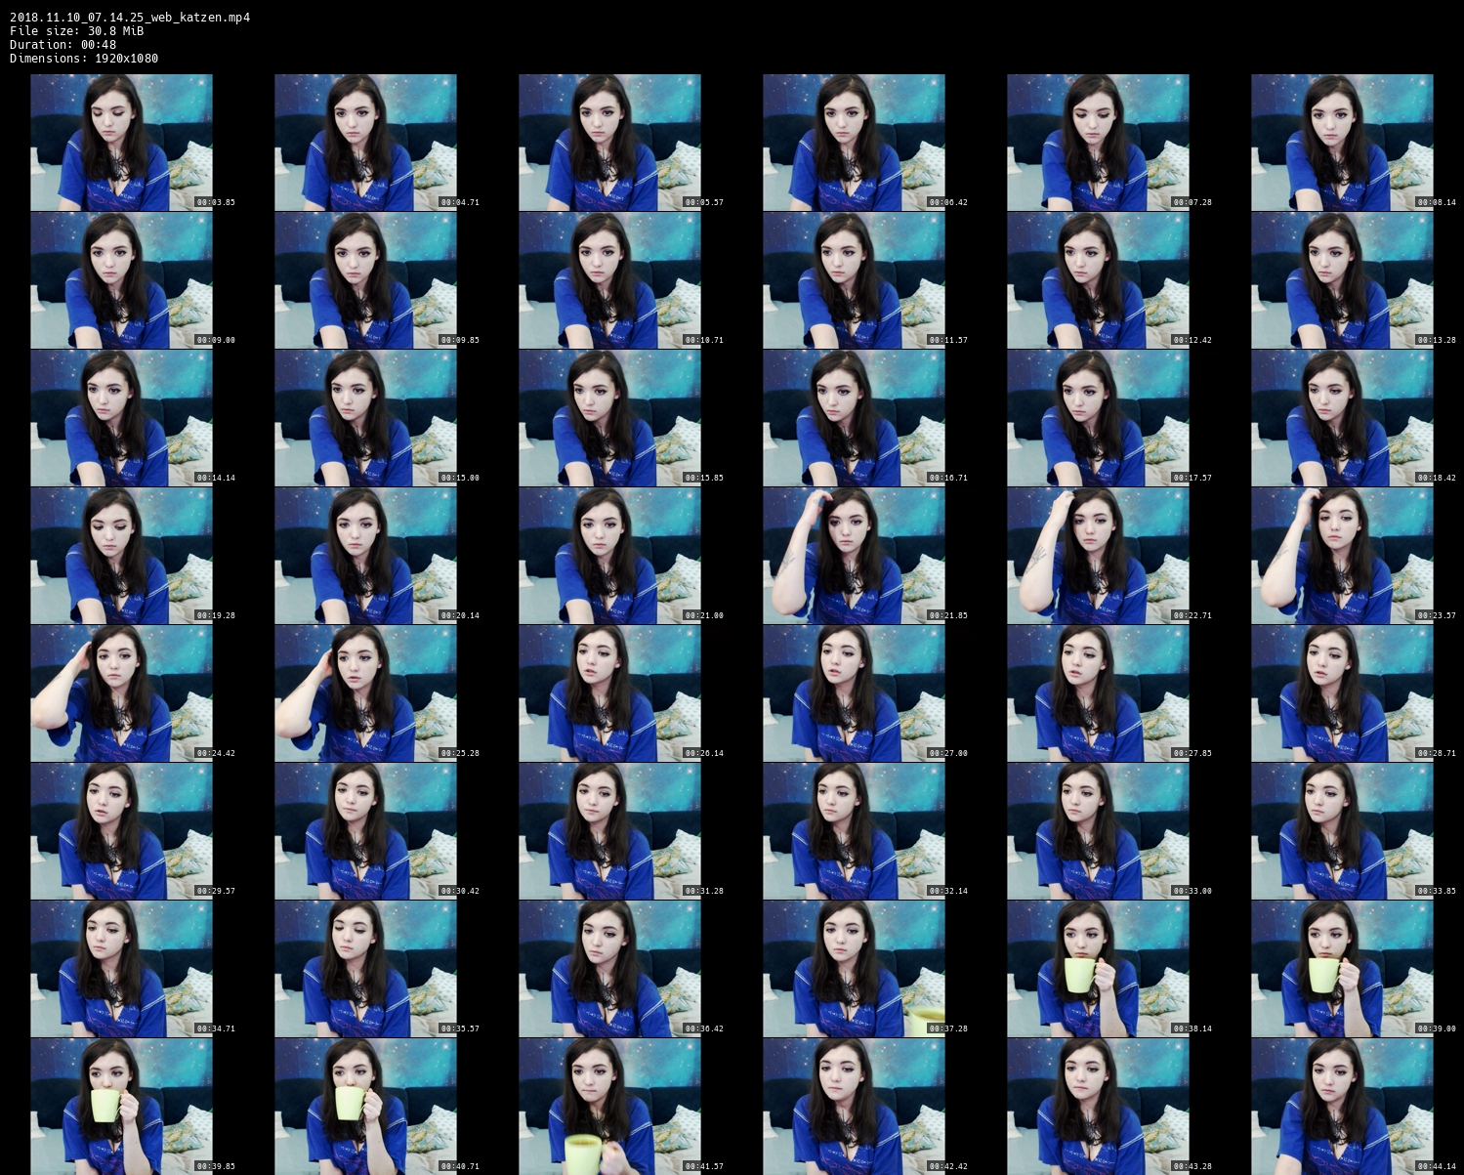
Task: Select the frame marked 00:35.57
Action: pos(365,969)
